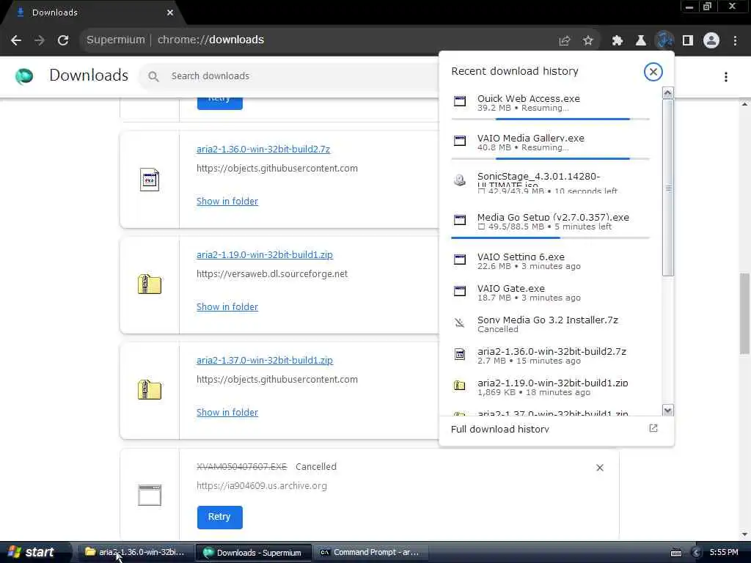This screenshot has height=563, width=751.
Task: Close the Recent download history popup
Action: click(x=653, y=72)
